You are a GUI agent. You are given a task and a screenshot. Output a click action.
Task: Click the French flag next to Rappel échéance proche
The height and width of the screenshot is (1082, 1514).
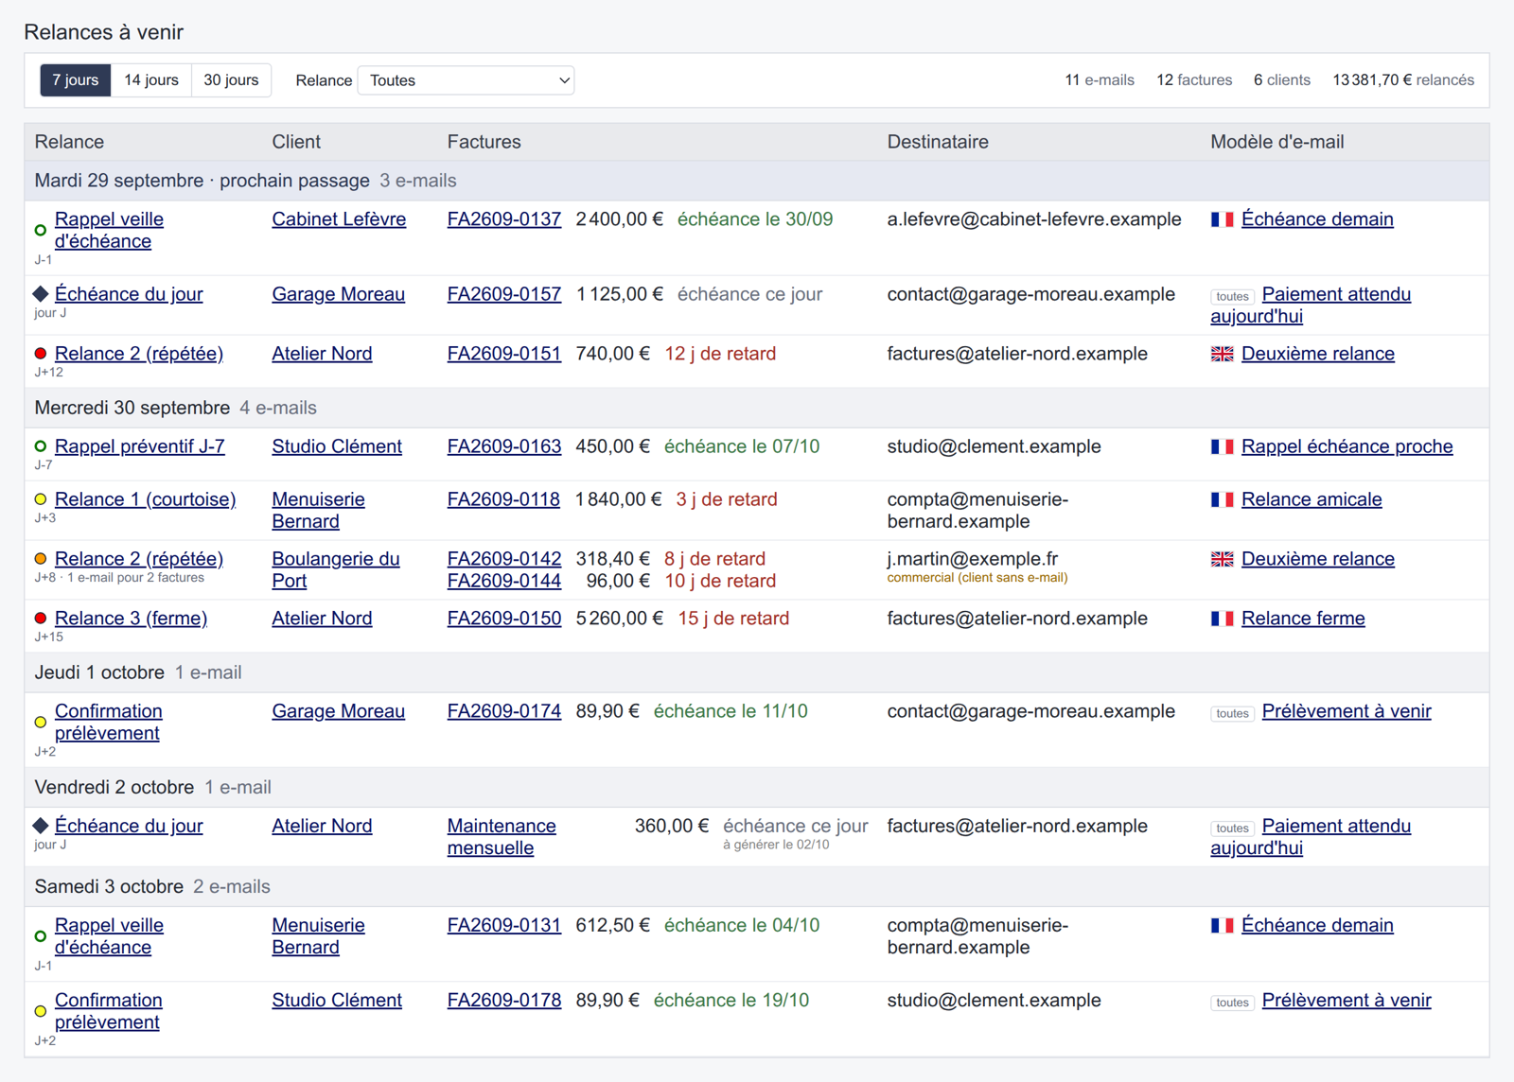[x=1222, y=446]
